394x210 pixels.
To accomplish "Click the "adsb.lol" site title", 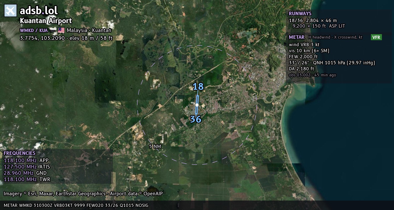I will [39, 11].
